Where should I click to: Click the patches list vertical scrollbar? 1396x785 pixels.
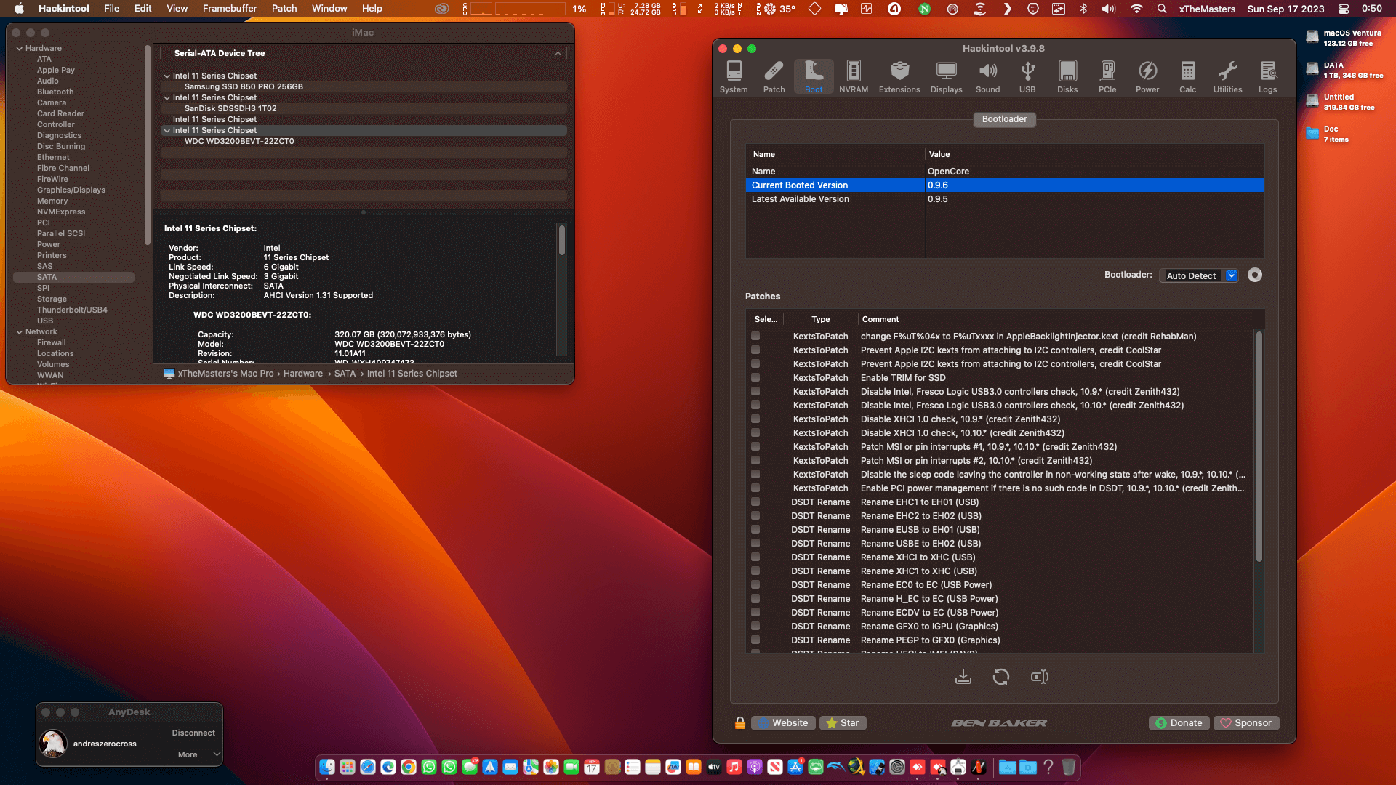tap(1259, 447)
